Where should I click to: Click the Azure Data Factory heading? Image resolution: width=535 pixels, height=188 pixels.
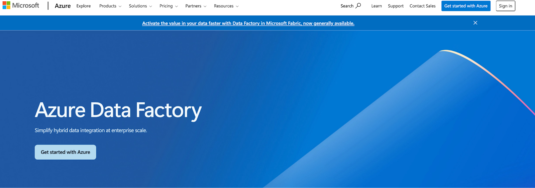pos(118,111)
